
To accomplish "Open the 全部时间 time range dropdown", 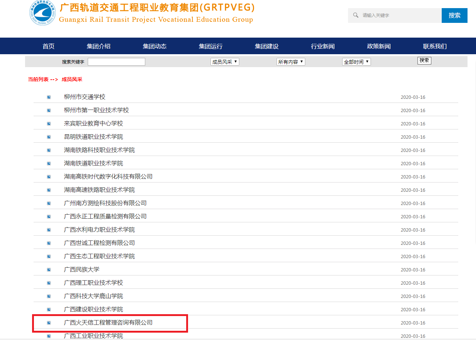I will tap(357, 62).
